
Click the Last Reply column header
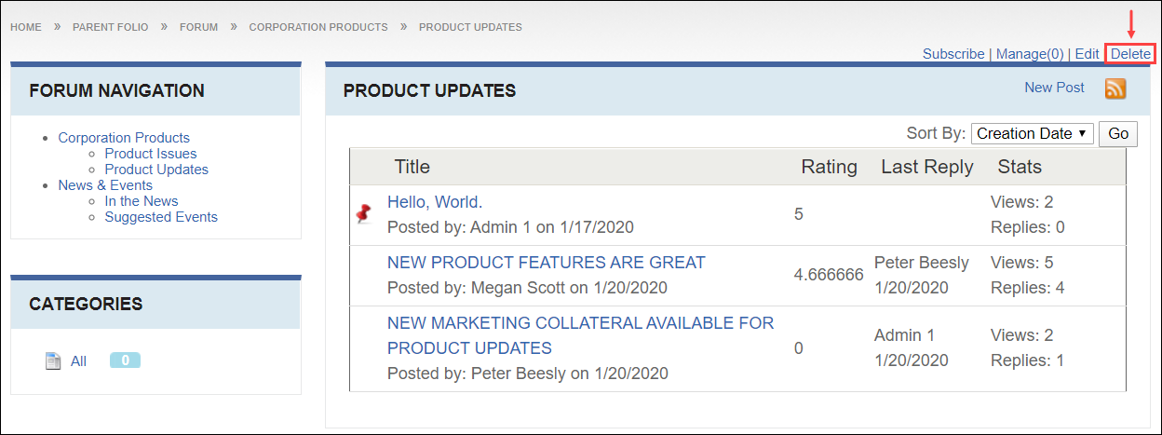(x=927, y=167)
